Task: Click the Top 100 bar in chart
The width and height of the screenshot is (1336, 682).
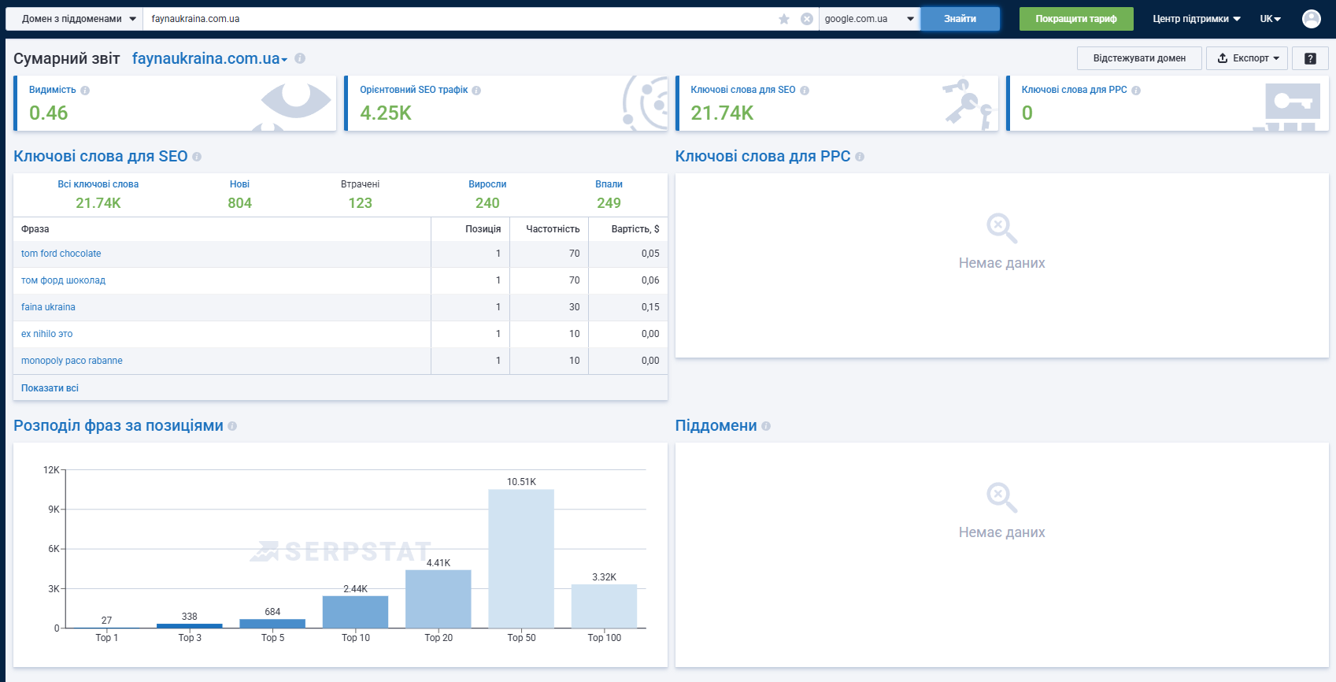Action: [x=604, y=606]
